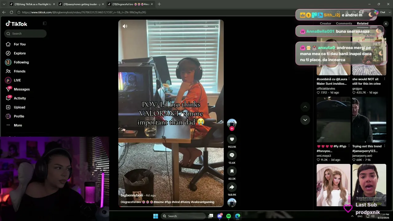Switch to the Comments tab
Viewport: 393px width, 221px height.
click(x=344, y=23)
